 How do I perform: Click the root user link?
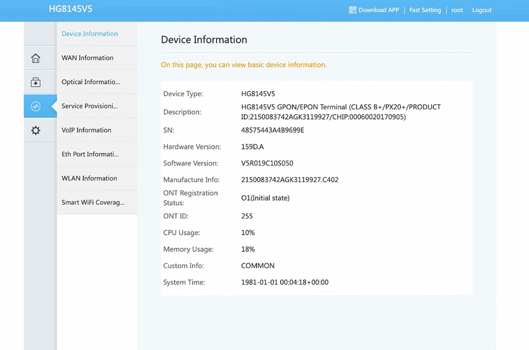(x=457, y=10)
